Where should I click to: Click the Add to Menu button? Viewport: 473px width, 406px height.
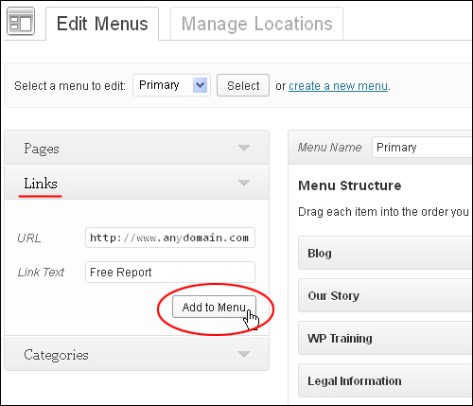[x=214, y=307]
